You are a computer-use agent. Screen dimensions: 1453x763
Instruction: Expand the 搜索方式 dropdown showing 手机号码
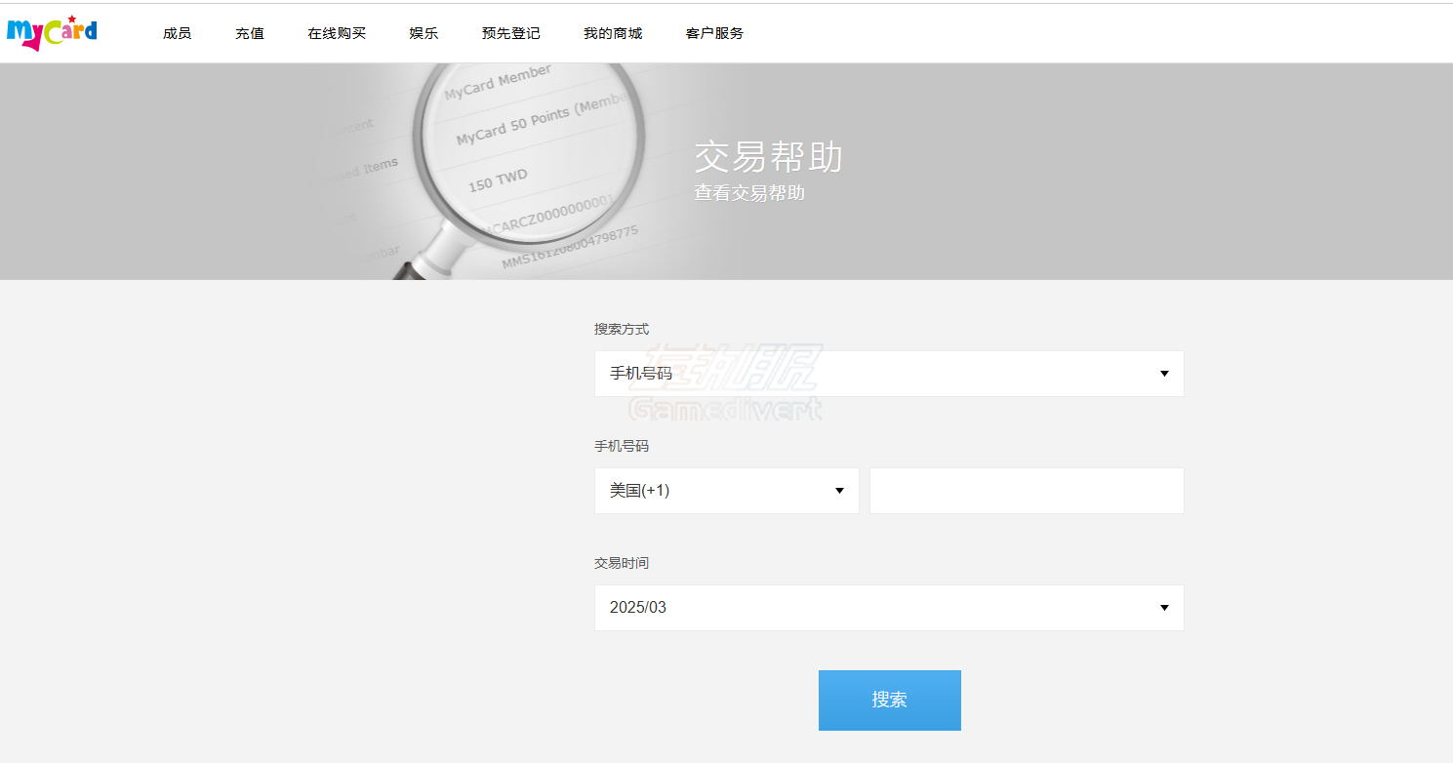click(889, 374)
